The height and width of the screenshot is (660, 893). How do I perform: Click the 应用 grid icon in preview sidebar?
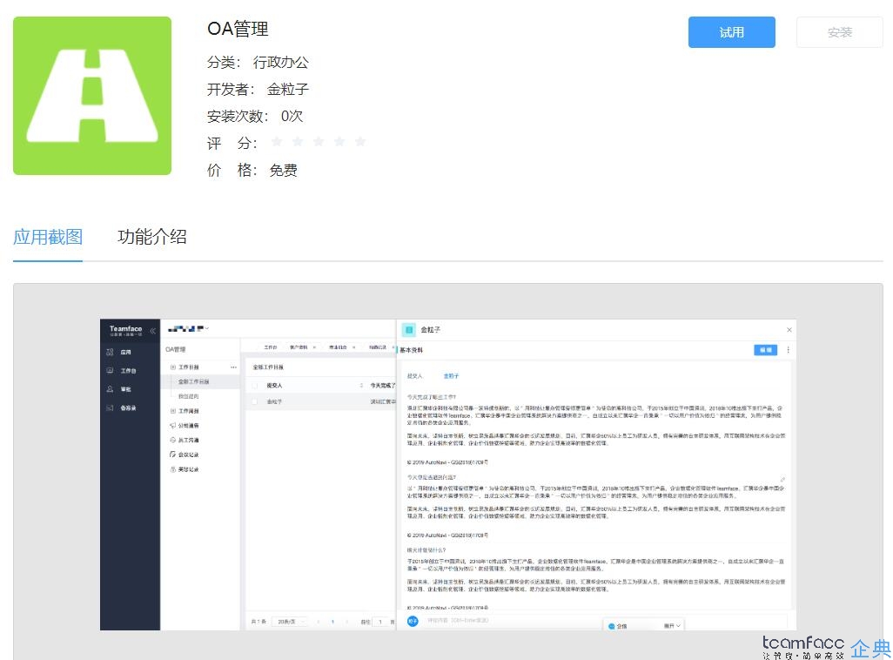110,353
